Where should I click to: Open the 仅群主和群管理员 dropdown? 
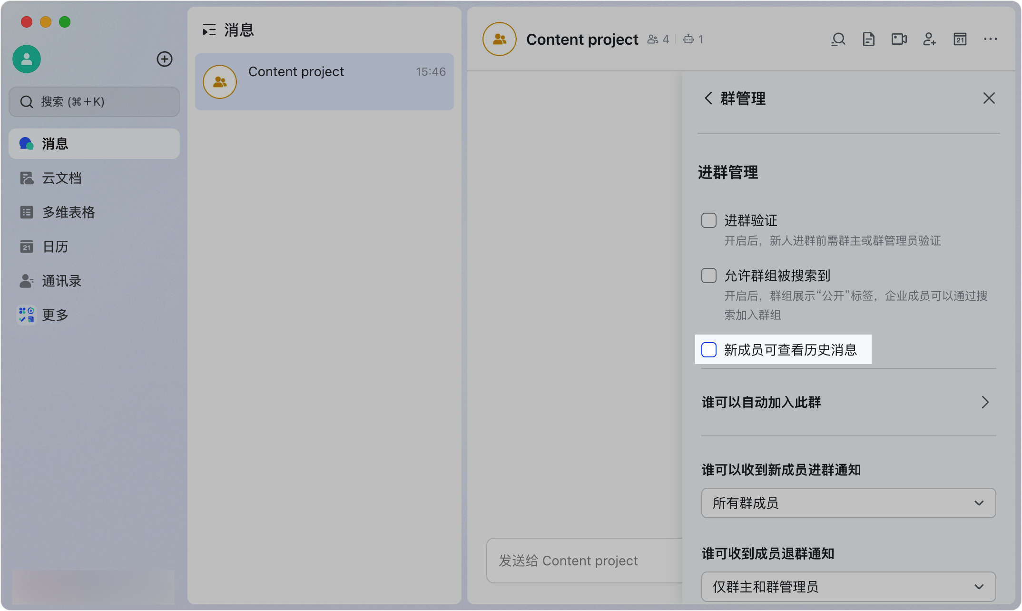tap(848, 587)
